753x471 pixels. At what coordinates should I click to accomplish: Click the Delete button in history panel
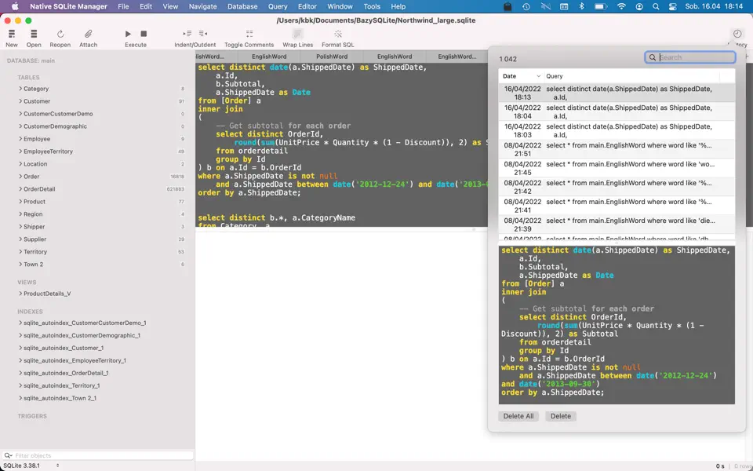560,416
